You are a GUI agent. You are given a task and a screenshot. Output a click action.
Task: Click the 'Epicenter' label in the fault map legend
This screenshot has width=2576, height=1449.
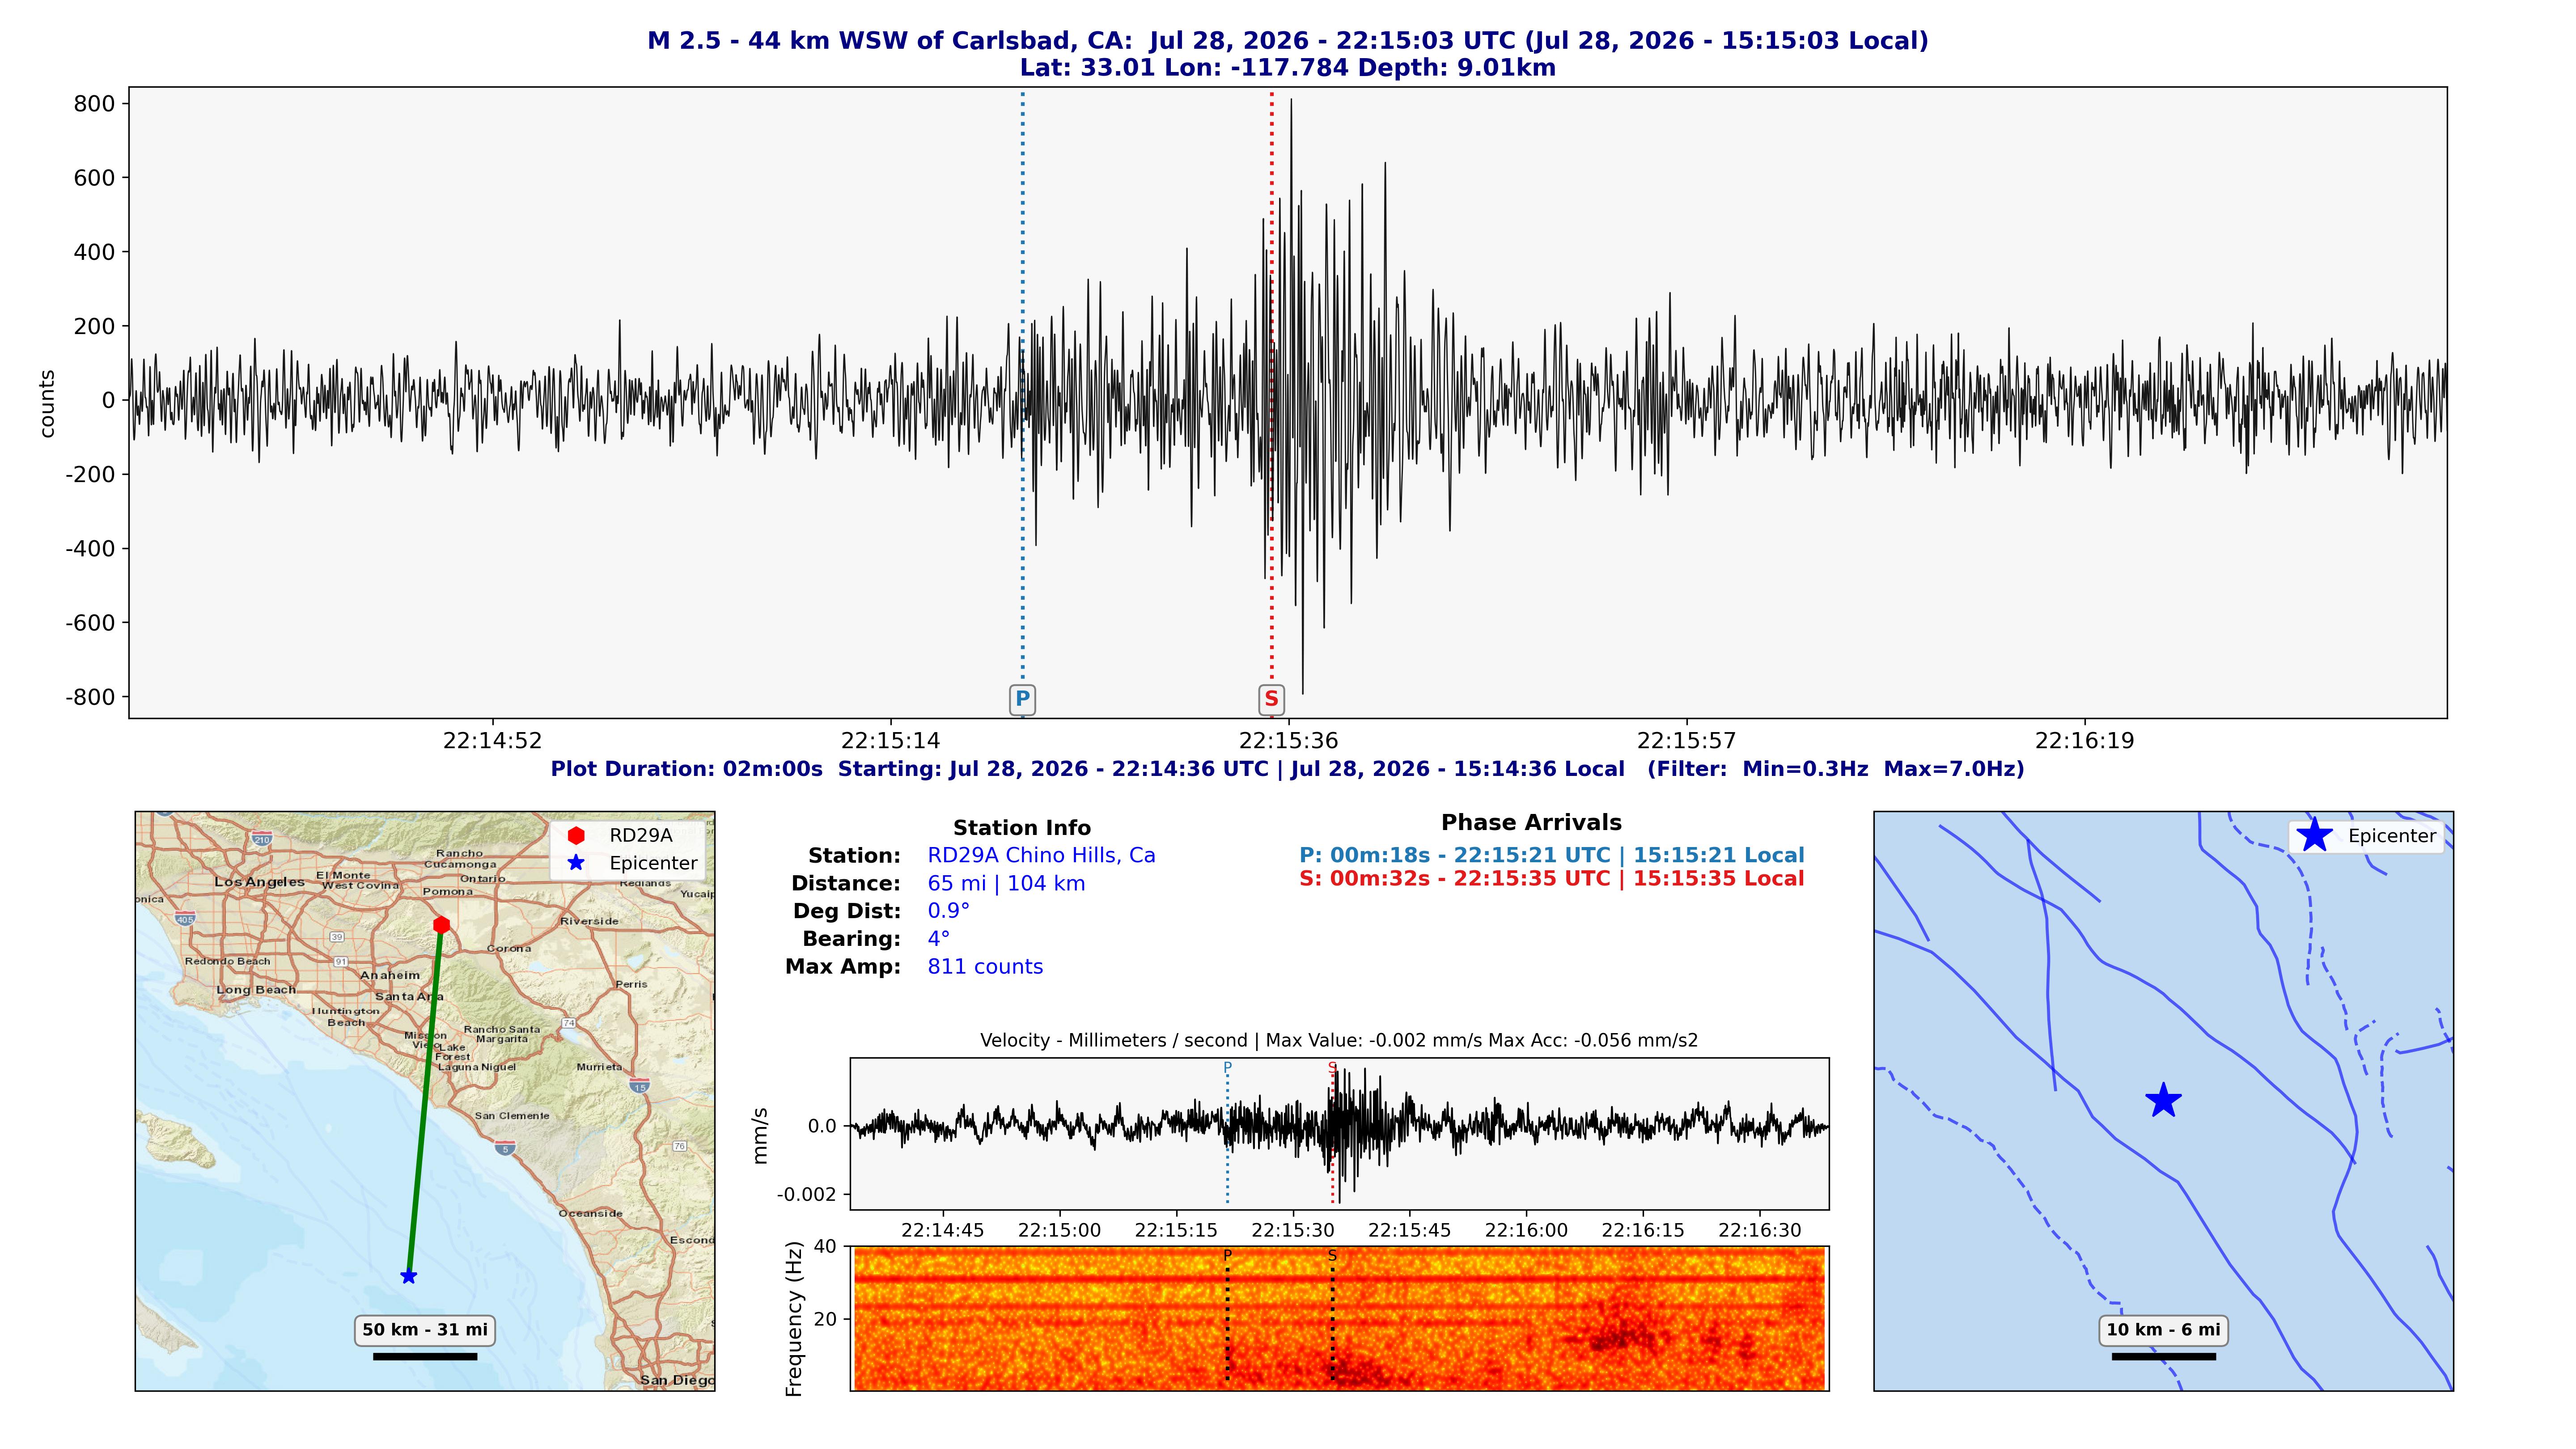click(2392, 836)
